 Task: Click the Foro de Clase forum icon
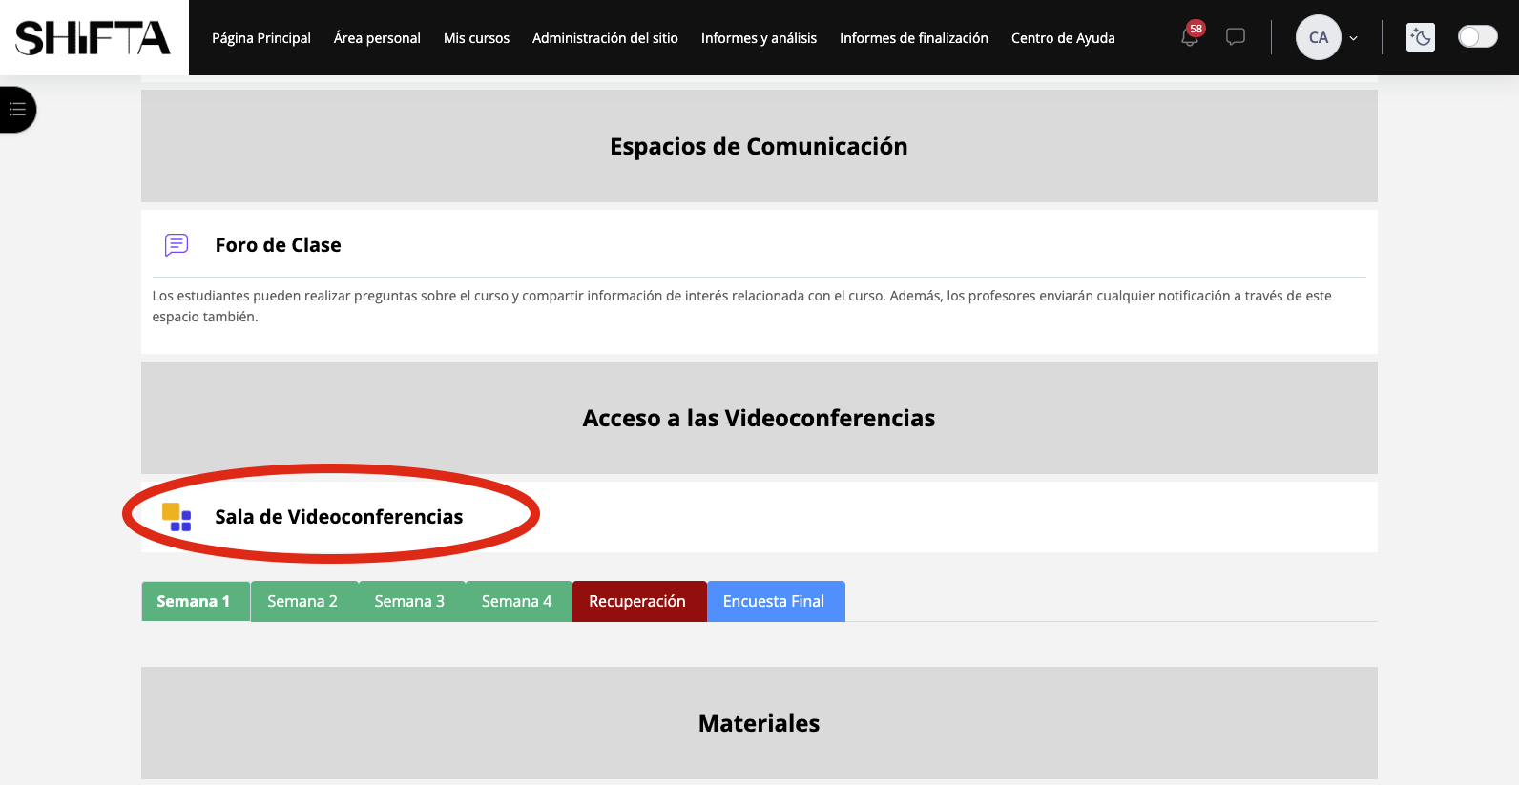tap(177, 245)
